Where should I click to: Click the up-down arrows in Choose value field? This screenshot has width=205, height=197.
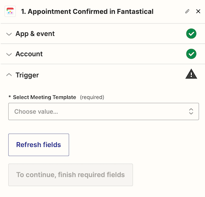pos(191,112)
